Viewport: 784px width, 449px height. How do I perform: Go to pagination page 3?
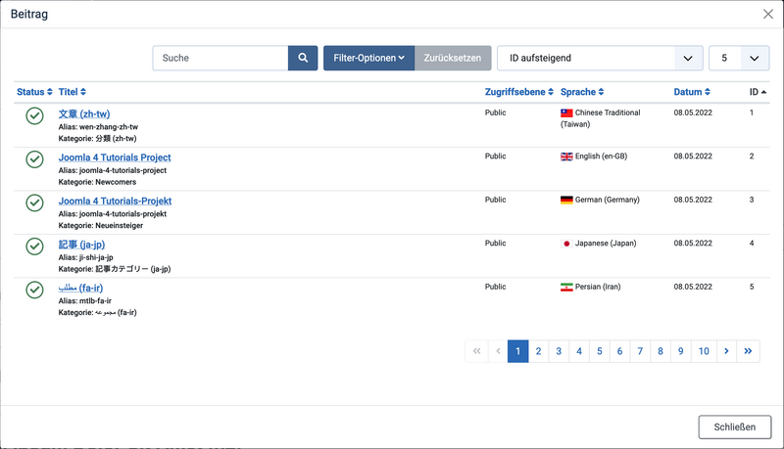point(559,351)
